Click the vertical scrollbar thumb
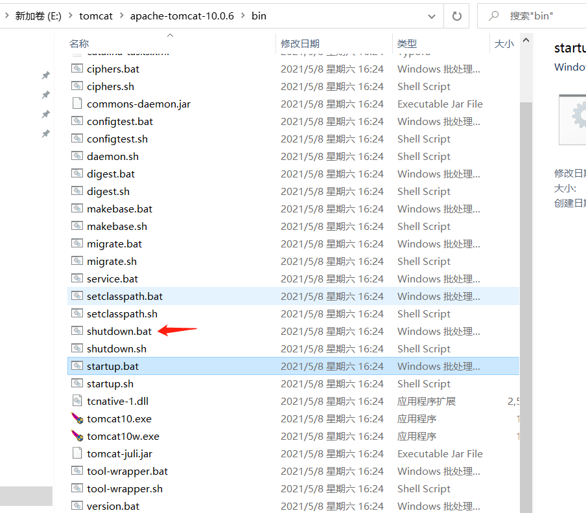The width and height of the screenshot is (586, 513). (x=526, y=307)
